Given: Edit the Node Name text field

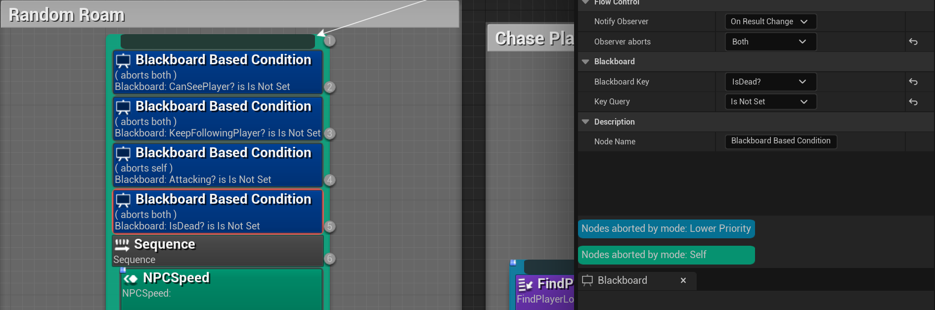Looking at the screenshot, I should 781,141.
